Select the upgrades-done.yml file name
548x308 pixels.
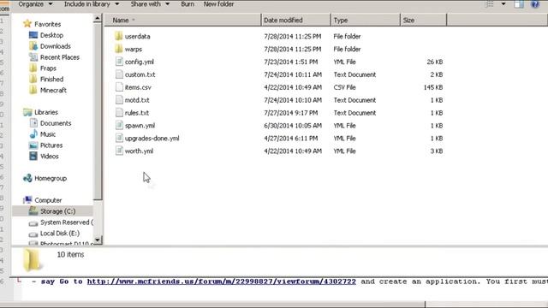pyautogui.click(x=152, y=139)
